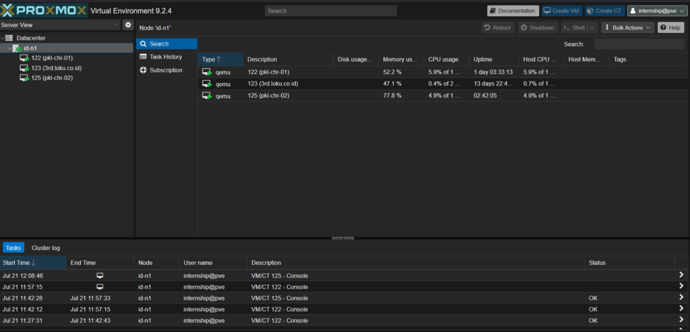The image size is (690, 332).
Task: Click the id-n1 node icon
Action: pyautogui.click(x=17, y=48)
